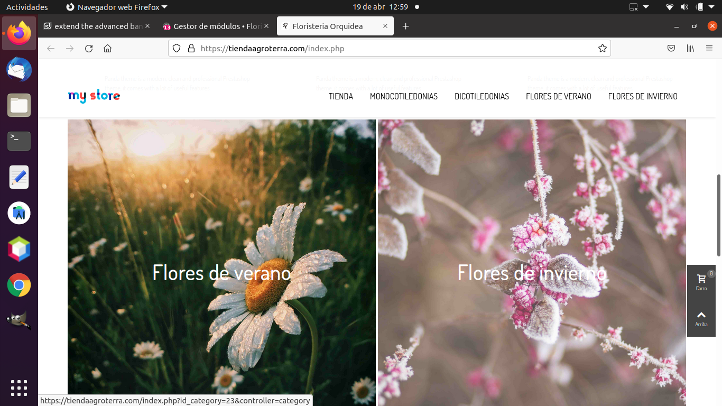This screenshot has height=406, width=722.
Task: Expand the Navegador web Firefox app menu
Action: click(x=117, y=7)
